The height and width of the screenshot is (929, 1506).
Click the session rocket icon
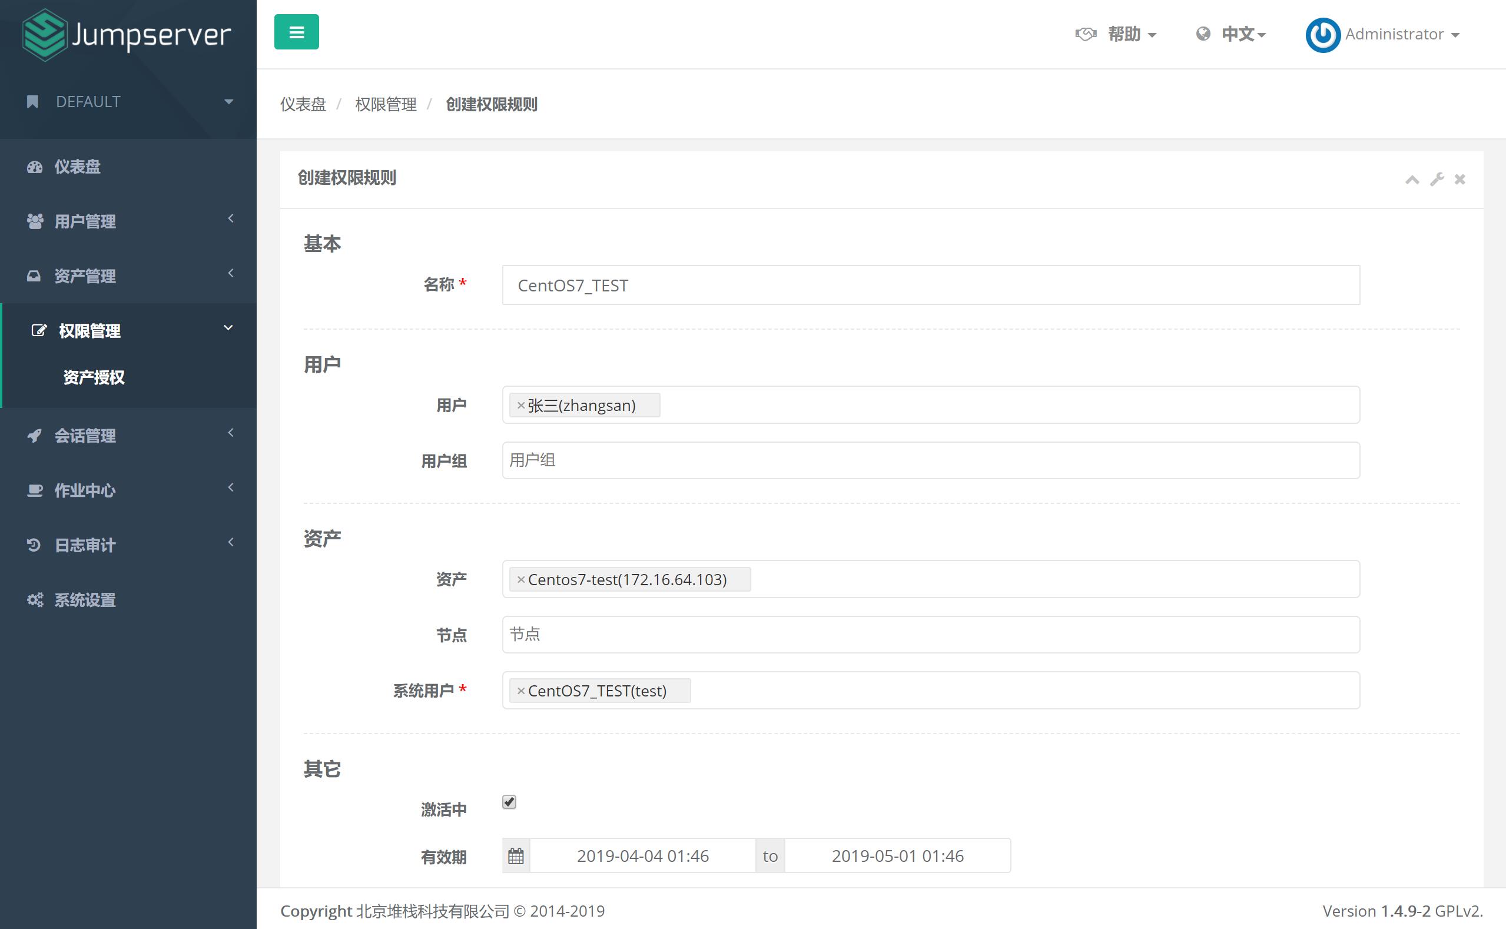coord(34,436)
